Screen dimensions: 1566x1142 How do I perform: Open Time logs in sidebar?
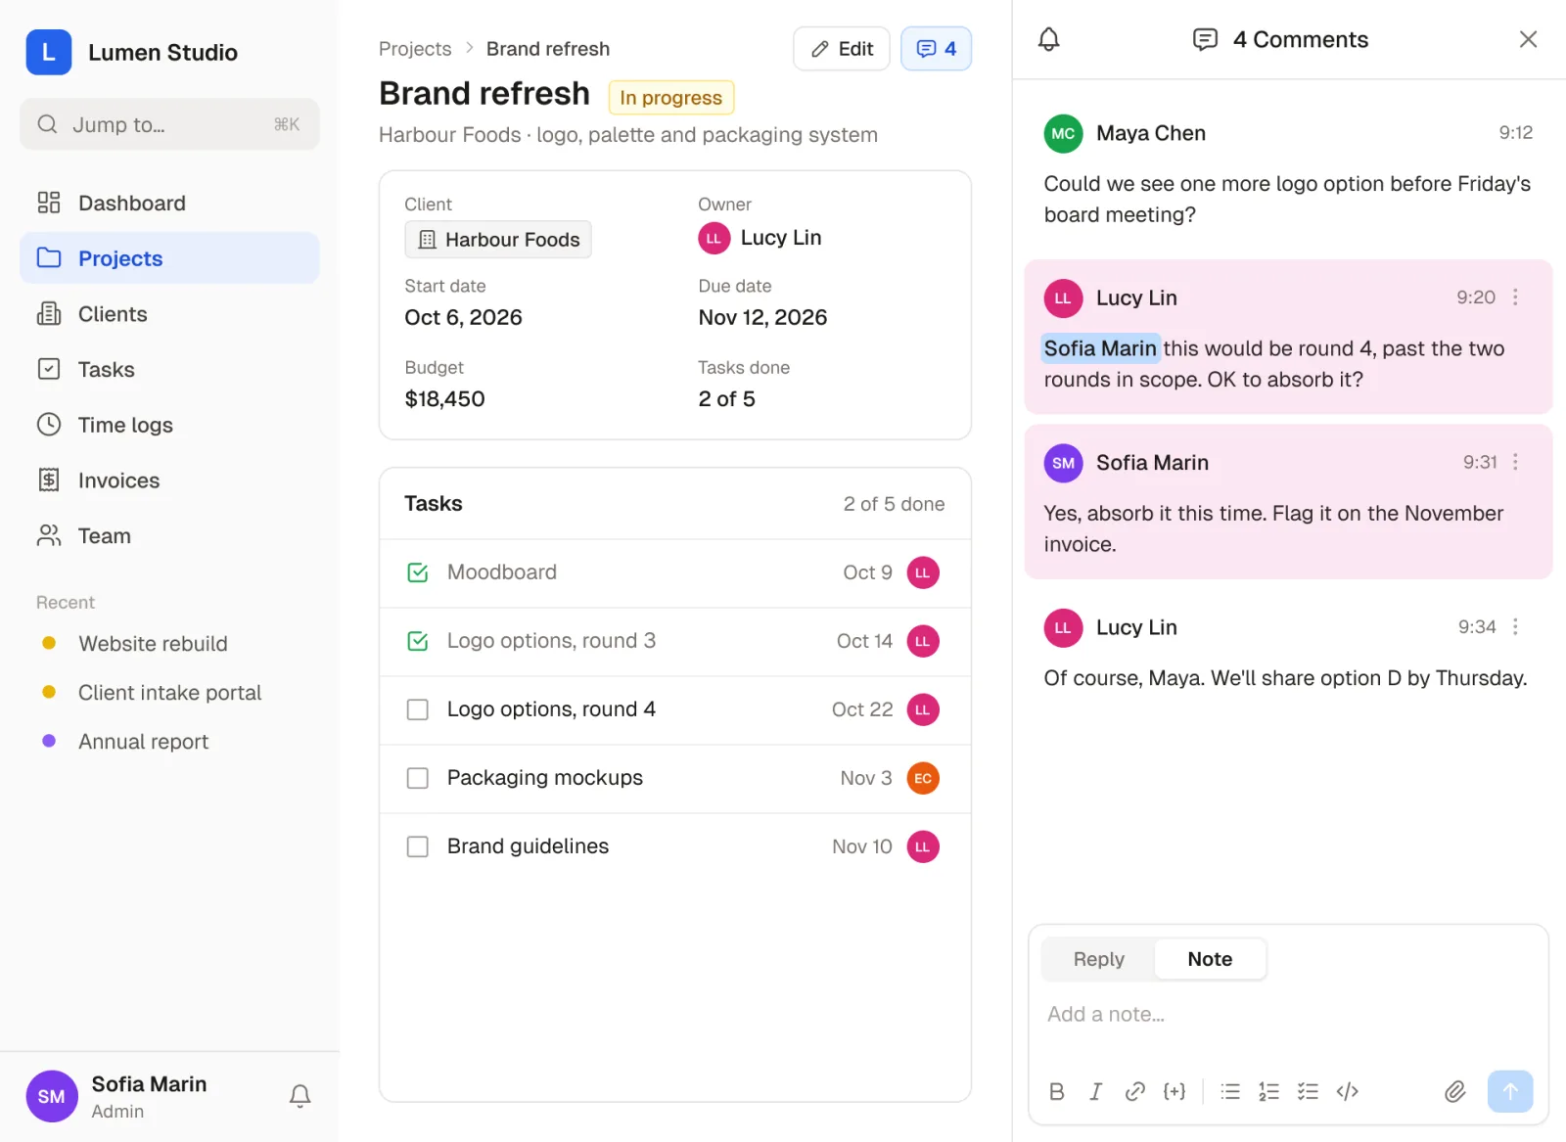(x=169, y=425)
